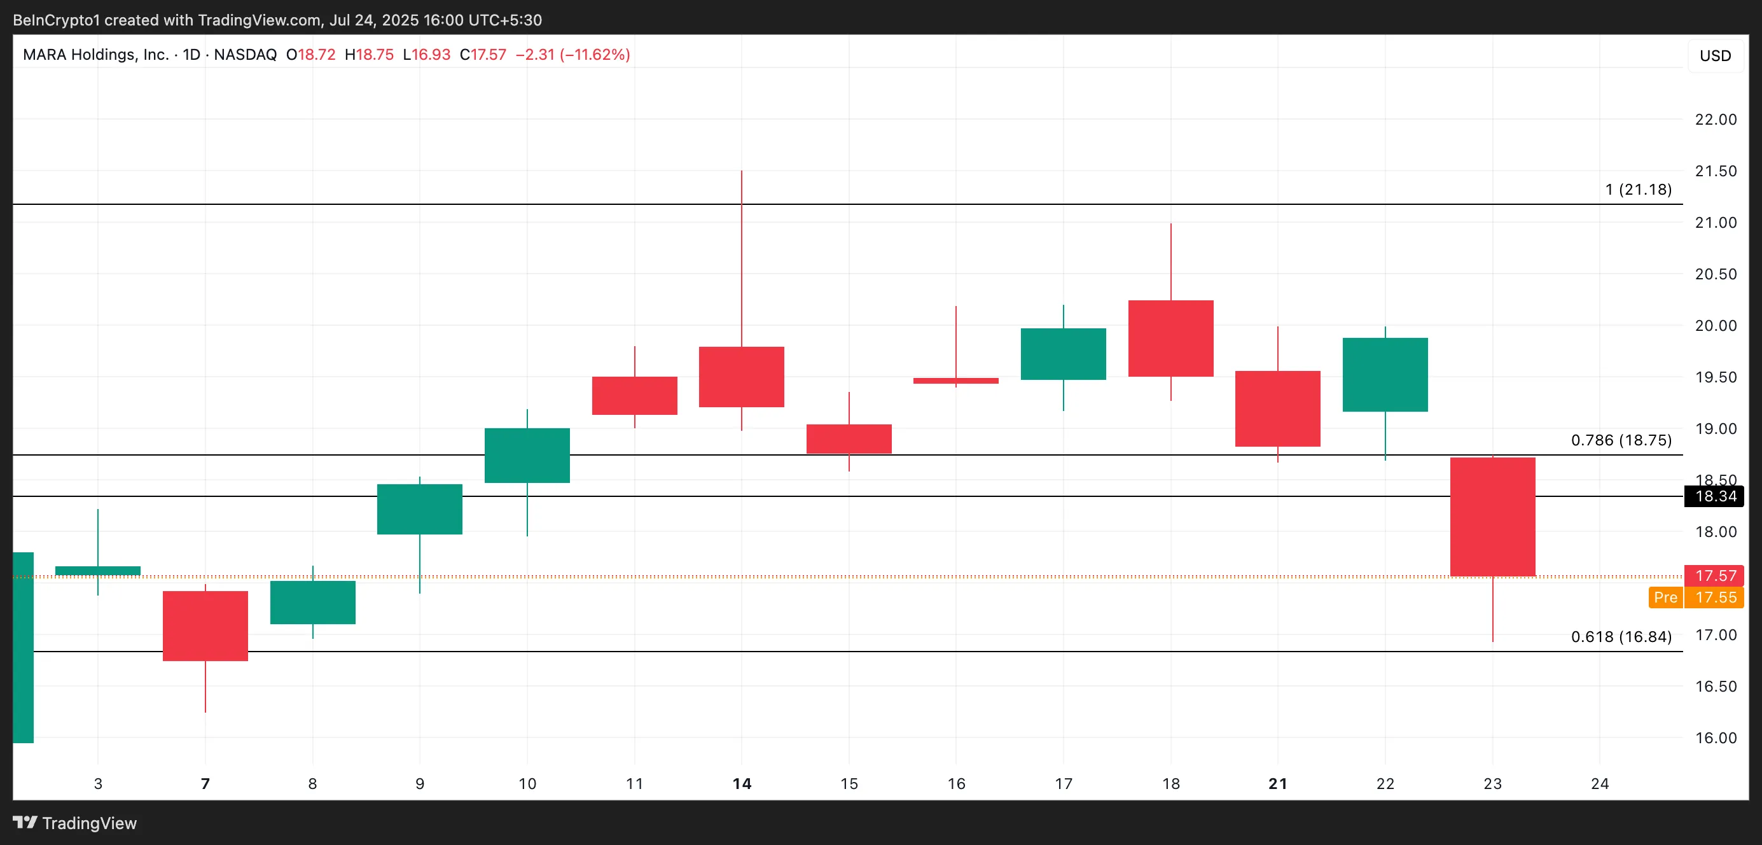Click the 17.00 price axis label
Viewport: 1762px width, 845px height.
(1716, 635)
